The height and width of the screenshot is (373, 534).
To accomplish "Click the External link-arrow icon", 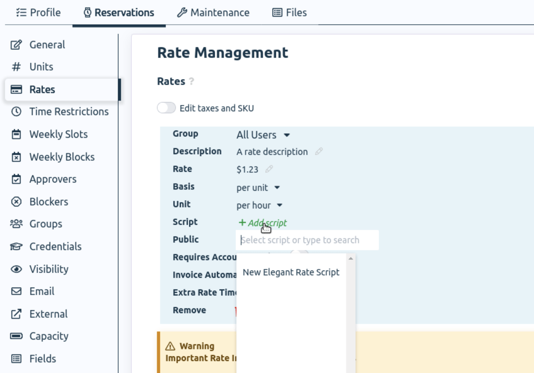I will (16, 314).
